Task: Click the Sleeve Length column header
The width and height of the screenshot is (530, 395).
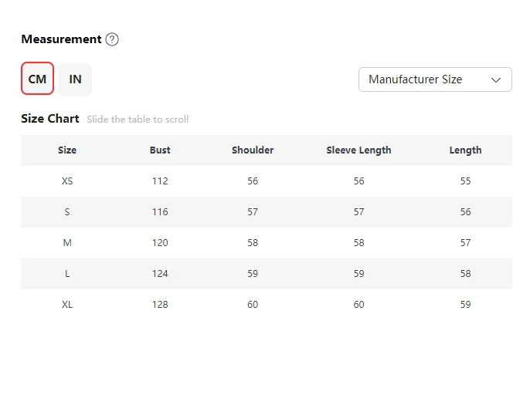Action: point(358,150)
